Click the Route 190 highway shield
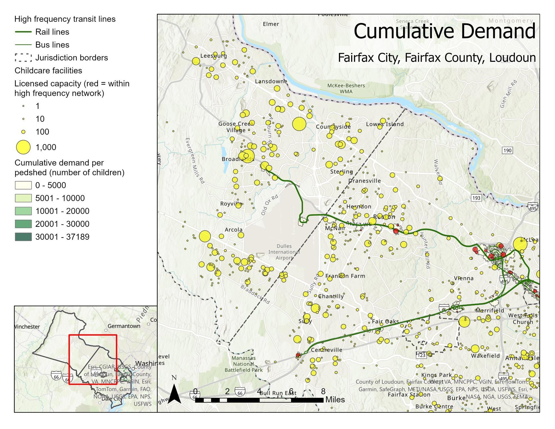 click(507, 150)
